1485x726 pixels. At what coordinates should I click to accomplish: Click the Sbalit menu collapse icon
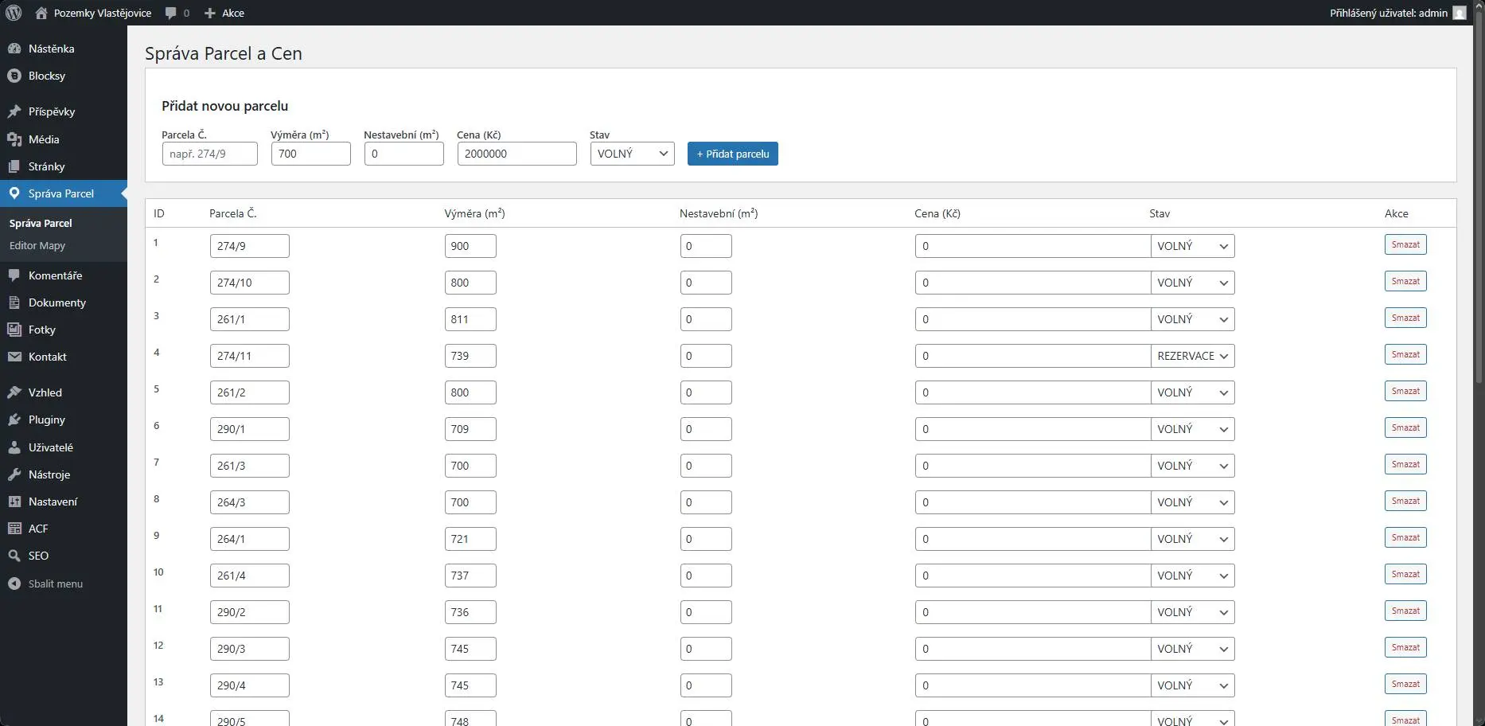[14, 584]
